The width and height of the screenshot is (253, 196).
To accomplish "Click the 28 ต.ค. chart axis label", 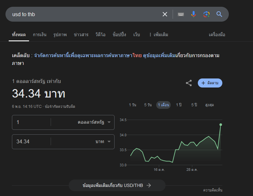I will click(x=192, y=170).
